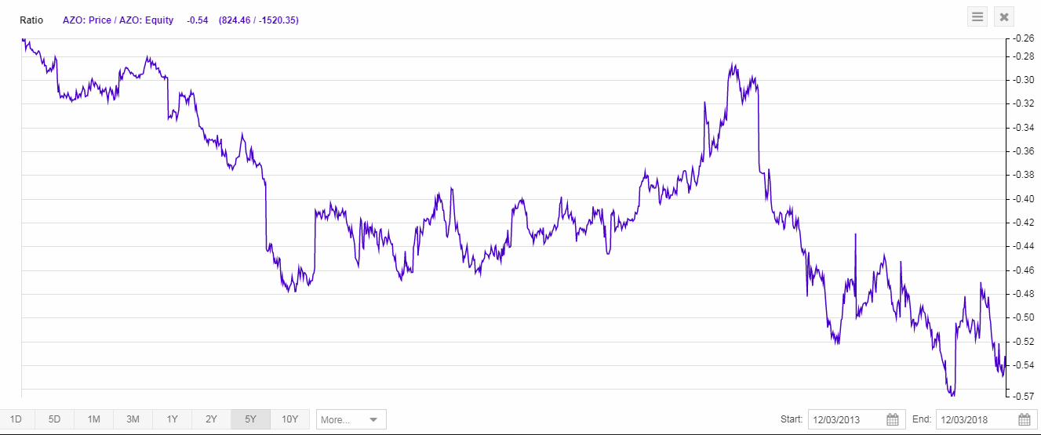Open the chart hamburger menu
Screen dimensions: 1041x435
tap(977, 16)
